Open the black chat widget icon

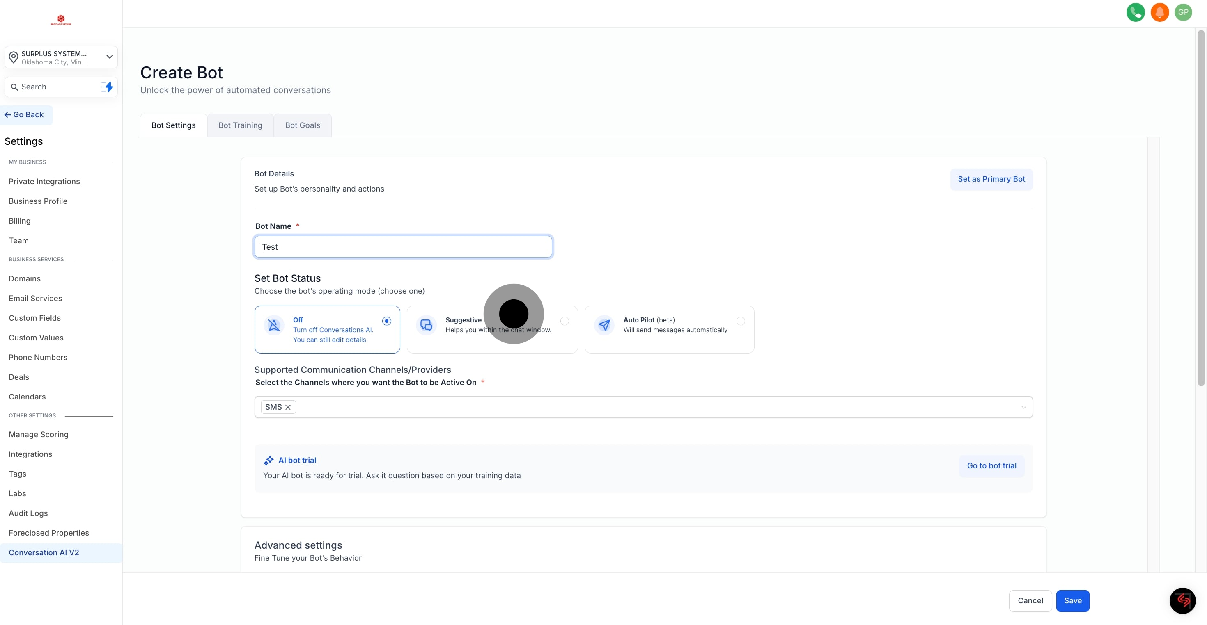pos(1182,601)
